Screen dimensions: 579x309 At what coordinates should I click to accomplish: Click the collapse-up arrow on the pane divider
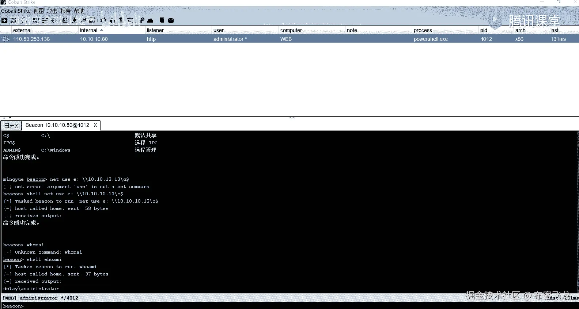4,118
